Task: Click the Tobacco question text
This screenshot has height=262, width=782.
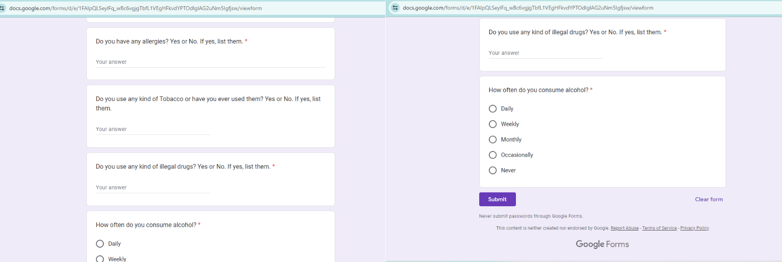Action: pyautogui.click(x=208, y=103)
